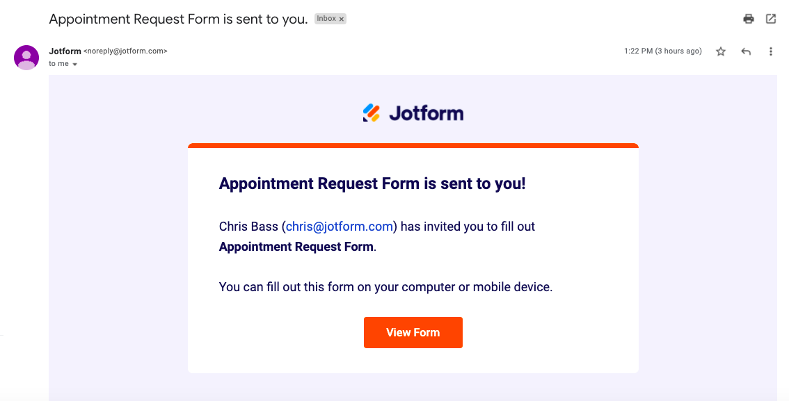Image resolution: width=789 pixels, height=401 pixels.
Task: Open the chris@jotform.com email link
Action: coord(340,227)
